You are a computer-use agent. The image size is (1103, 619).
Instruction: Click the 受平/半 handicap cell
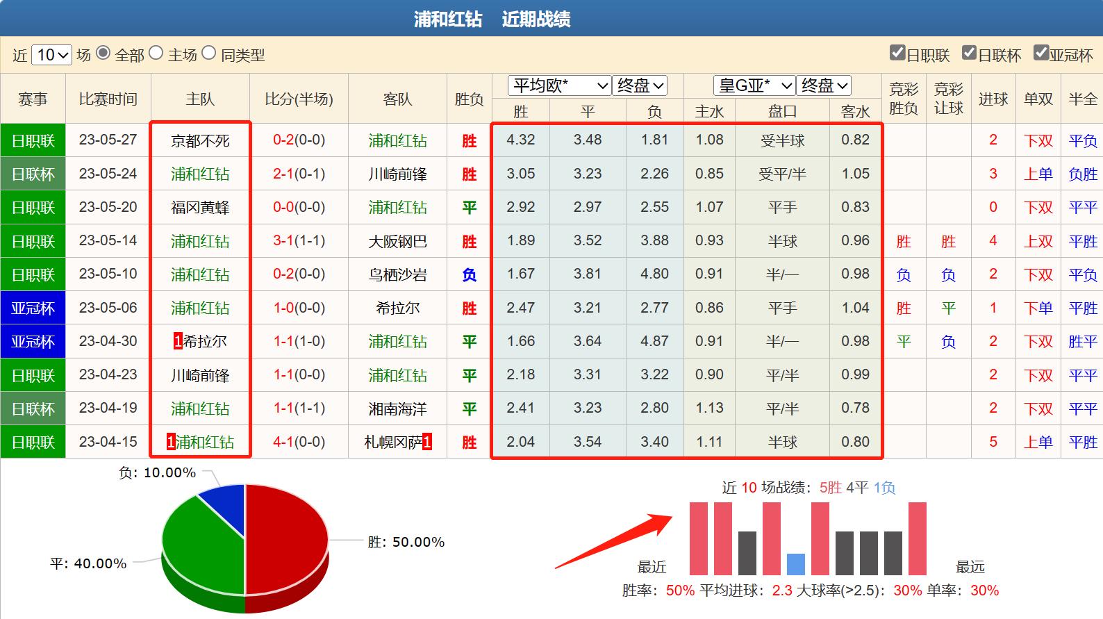[x=782, y=174]
